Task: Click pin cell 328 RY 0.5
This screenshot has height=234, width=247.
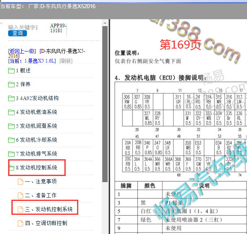Action: [158, 118]
